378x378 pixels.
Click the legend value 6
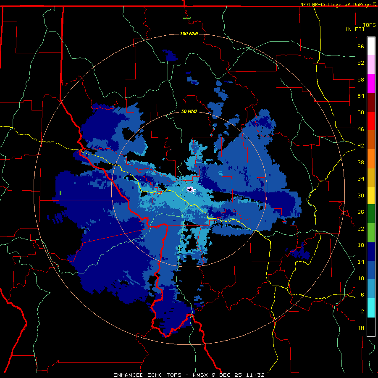pyautogui.click(x=362, y=294)
